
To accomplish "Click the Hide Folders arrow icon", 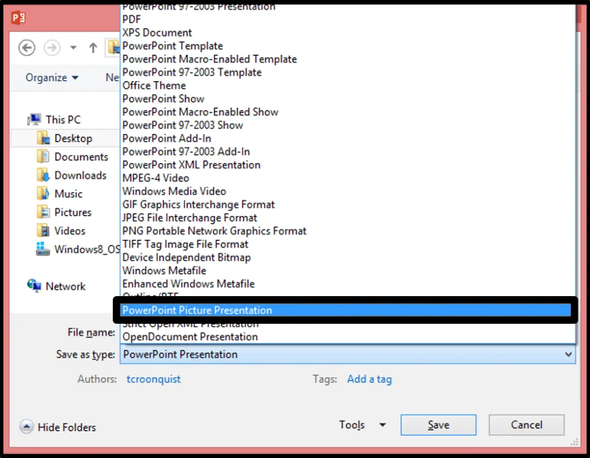I will pos(27,426).
